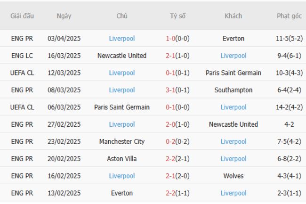Select Paris Saint Germain in the 12/03/2025 row

(234, 73)
